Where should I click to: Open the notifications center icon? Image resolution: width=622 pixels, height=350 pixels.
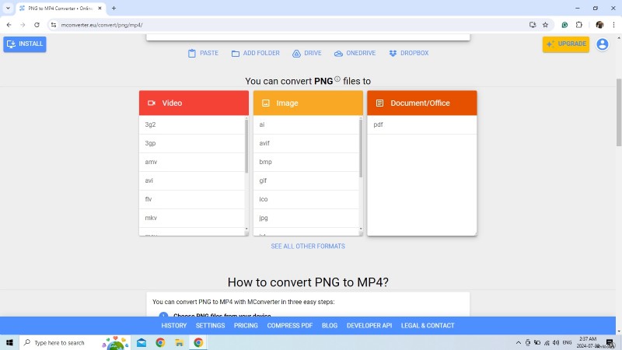(x=610, y=342)
